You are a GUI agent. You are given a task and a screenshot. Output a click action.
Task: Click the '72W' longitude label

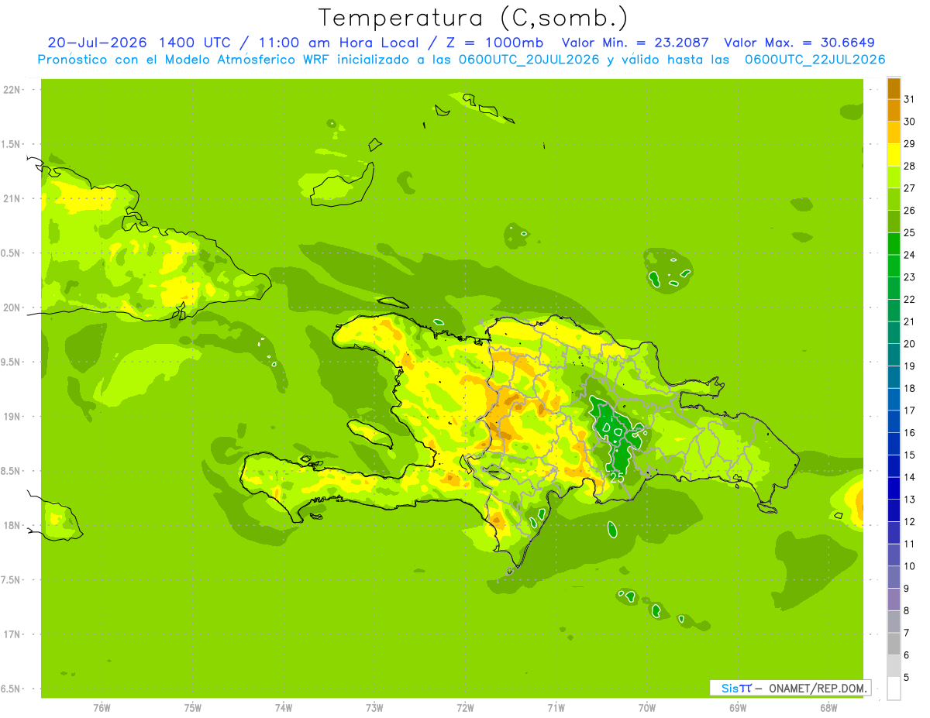465,707
